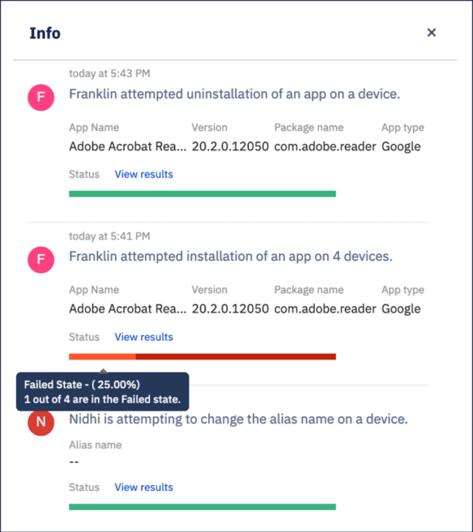This screenshot has width=473, height=532.
Task: Select the uninstallation activity headline
Action: click(234, 94)
